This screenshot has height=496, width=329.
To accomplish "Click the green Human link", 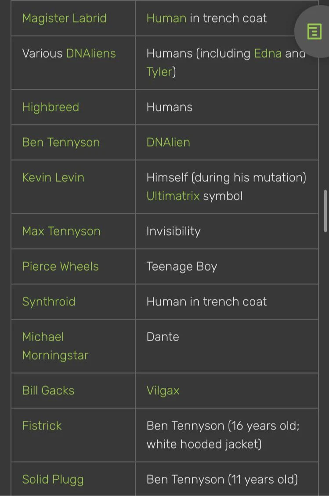I will pos(166,18).
